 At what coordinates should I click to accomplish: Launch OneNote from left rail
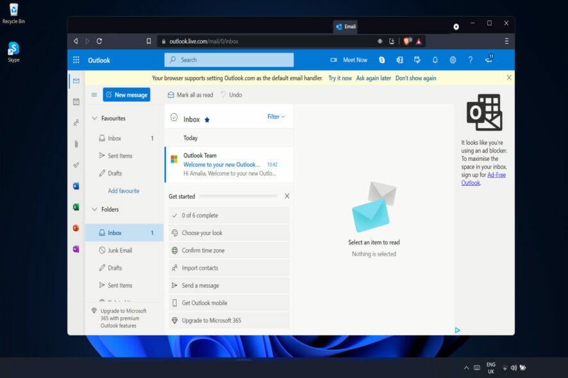pos(76,249)
